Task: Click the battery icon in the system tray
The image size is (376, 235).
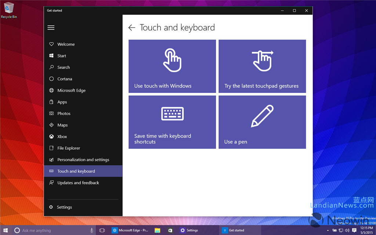Action: pyautogui.click(x=335, y=230)
